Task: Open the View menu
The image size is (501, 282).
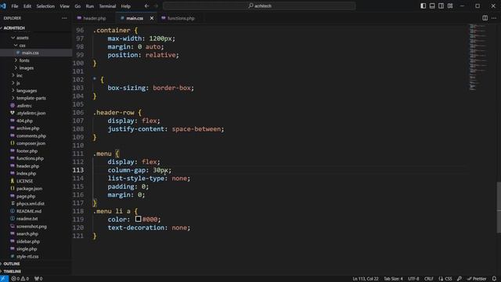Action: [x=64, y=6]
